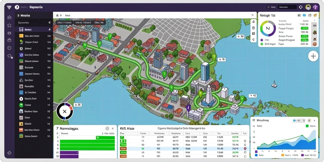
Task: Select the purple location pin on the map
Action: pos(188,108)
